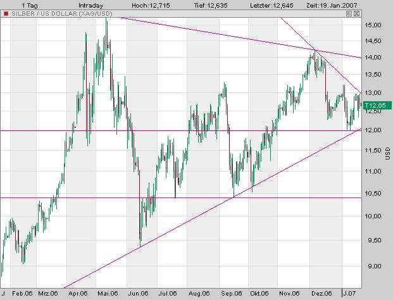The image size is (393, 300).
Task: Click the Sep.06 time axis label
Action: pyautogui.click(x=231, y=293)
